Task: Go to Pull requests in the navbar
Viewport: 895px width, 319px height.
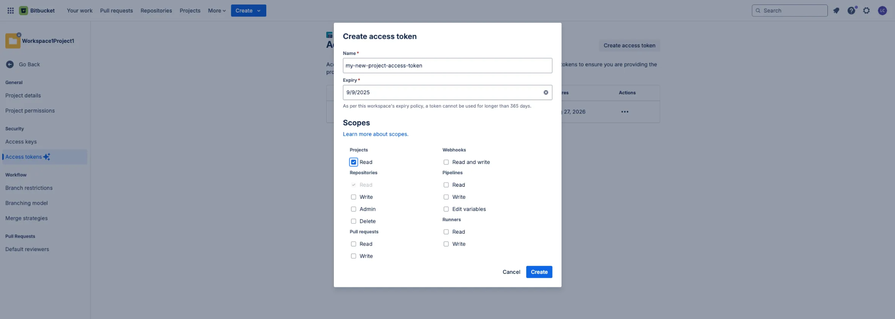Action: 116,10
